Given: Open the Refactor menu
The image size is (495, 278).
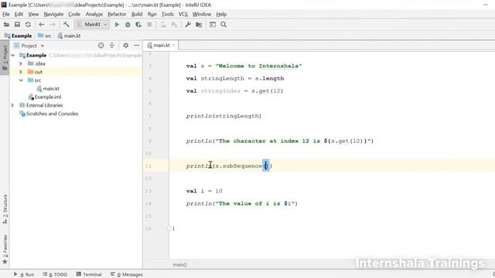Looking at the screenshot, I should 117,14.
